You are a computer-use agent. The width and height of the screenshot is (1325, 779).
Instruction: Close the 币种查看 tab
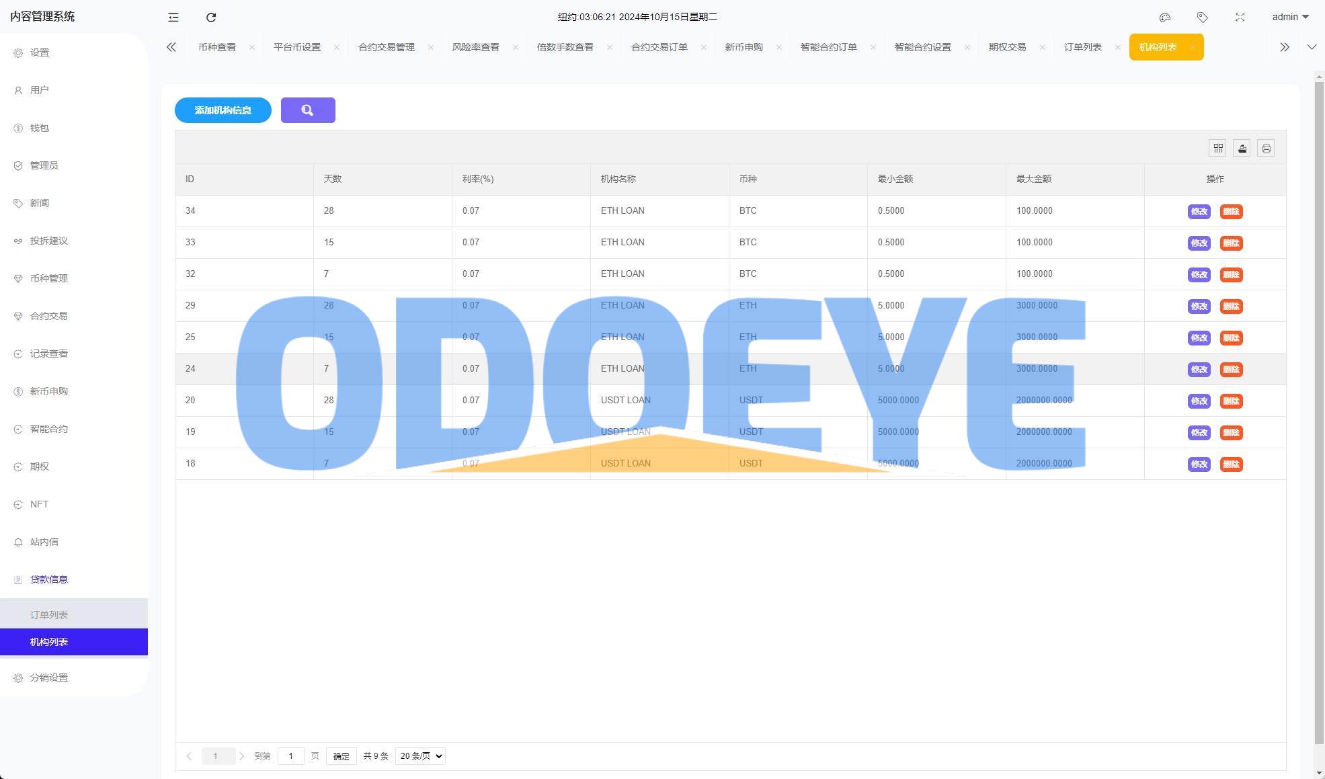(x=252, y=47)
